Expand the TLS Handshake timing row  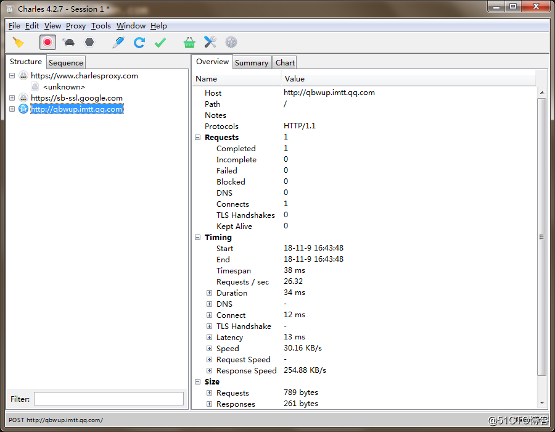209,326
